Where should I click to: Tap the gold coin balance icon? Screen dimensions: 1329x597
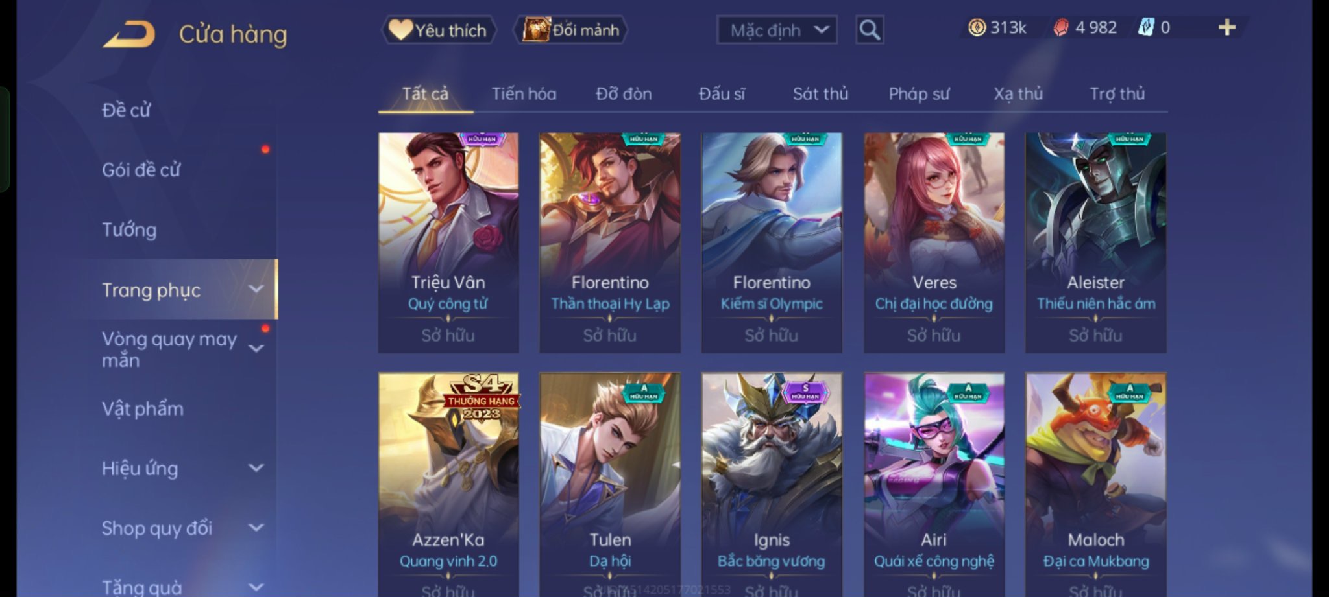click(977, 27)
